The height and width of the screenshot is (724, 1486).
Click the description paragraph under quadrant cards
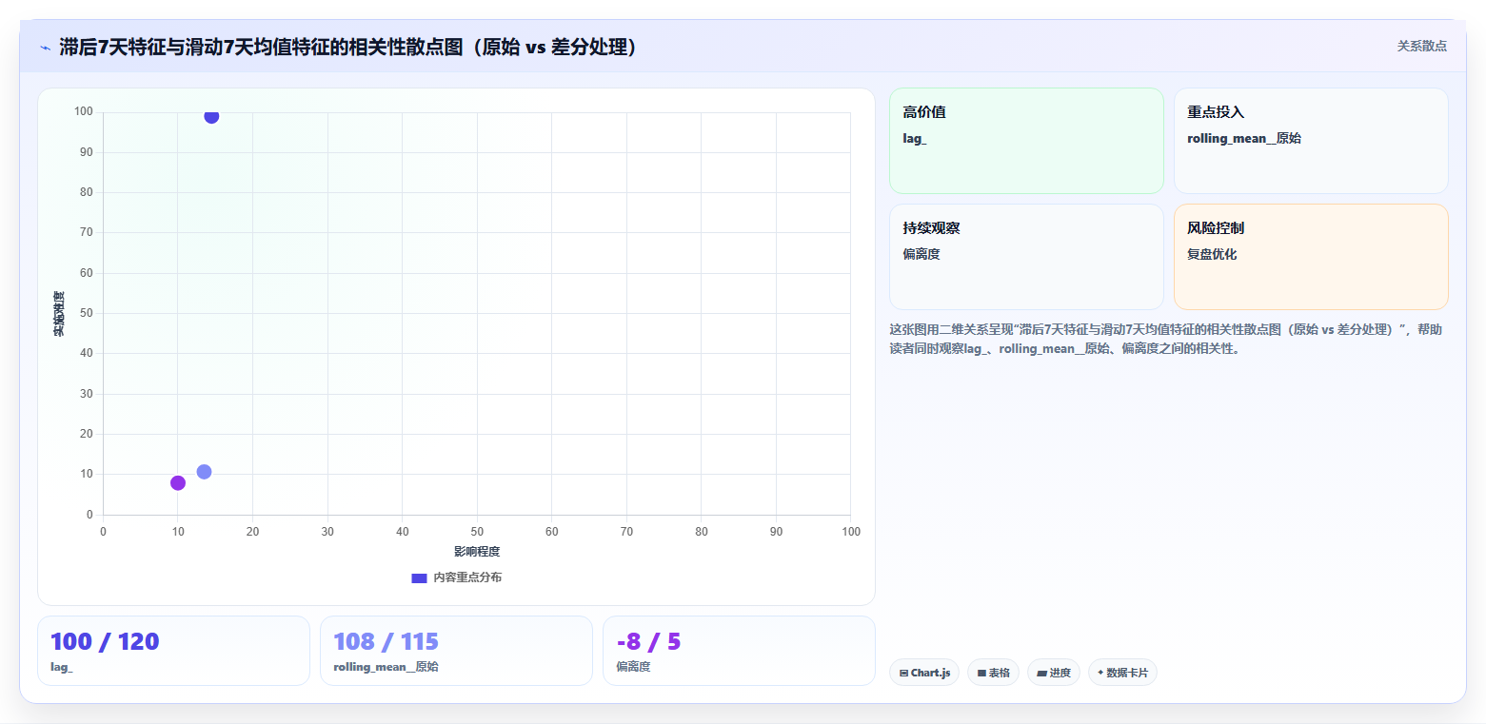(x=1168, y=339)
